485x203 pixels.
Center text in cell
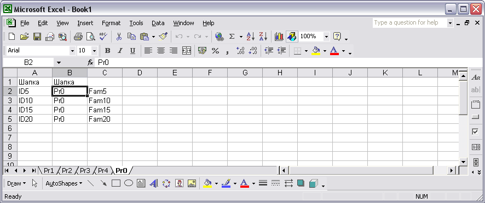pyautogui.click(x=161, y=51)
